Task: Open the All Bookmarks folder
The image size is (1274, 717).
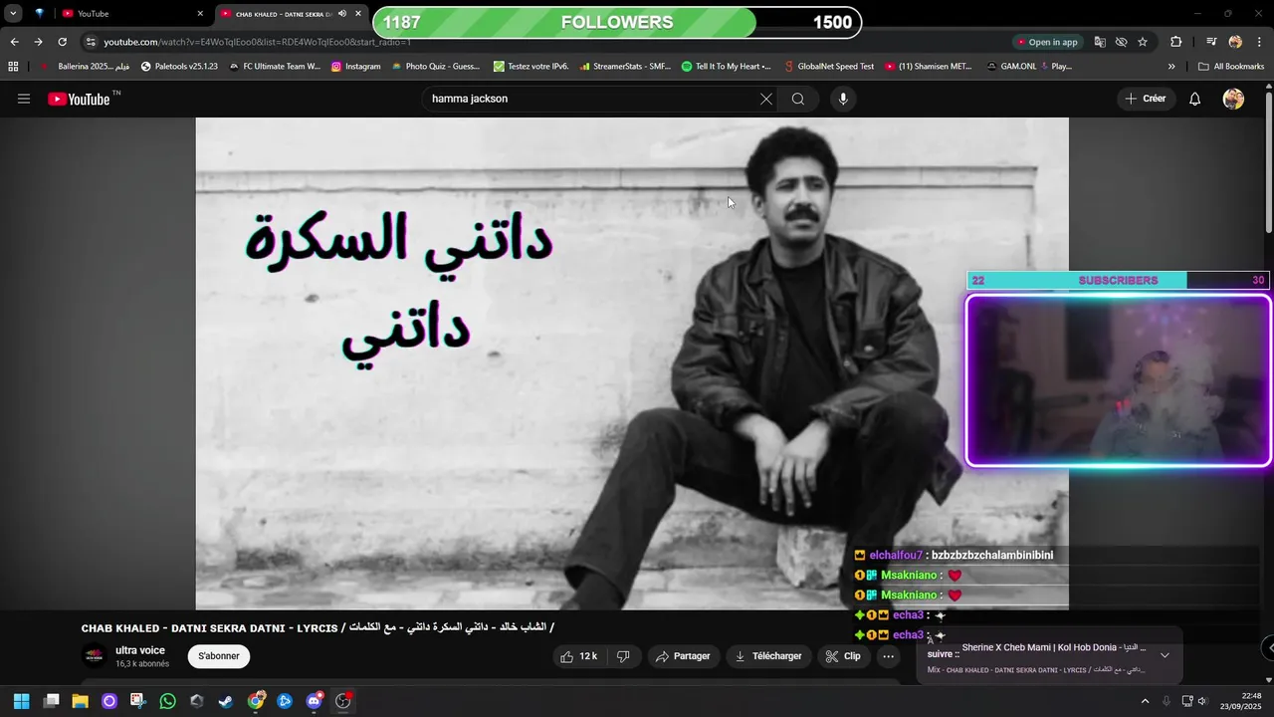Action: click(x=1230, y=67)
